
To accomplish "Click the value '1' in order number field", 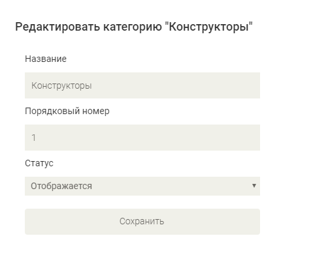I will pos(33,138).
